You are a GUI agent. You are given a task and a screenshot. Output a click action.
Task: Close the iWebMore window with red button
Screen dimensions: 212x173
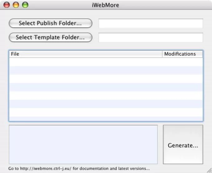click(7, 5)
